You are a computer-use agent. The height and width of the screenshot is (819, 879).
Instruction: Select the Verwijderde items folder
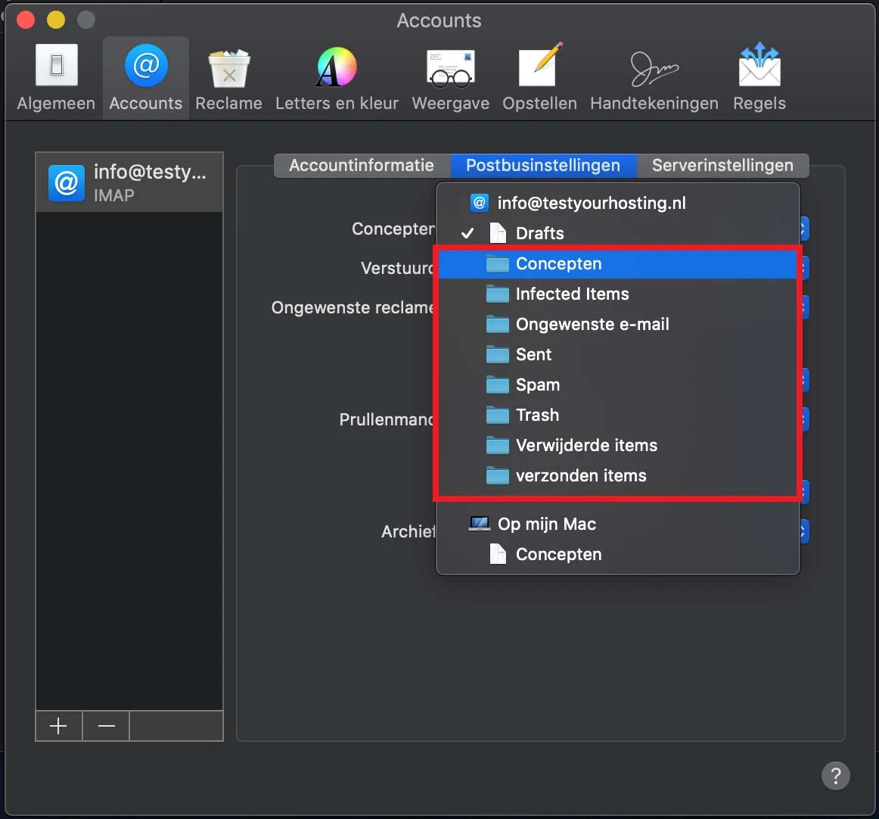[585, 446]
